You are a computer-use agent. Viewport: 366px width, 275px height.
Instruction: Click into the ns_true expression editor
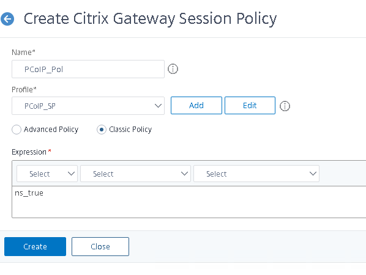189,202
